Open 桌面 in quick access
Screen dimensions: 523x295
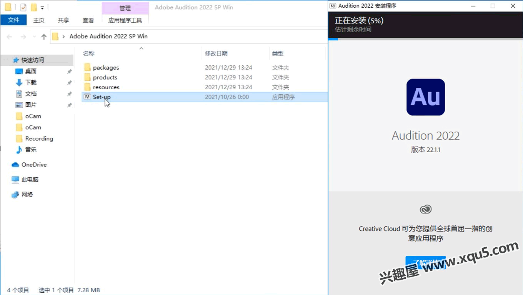click(31, 71)
